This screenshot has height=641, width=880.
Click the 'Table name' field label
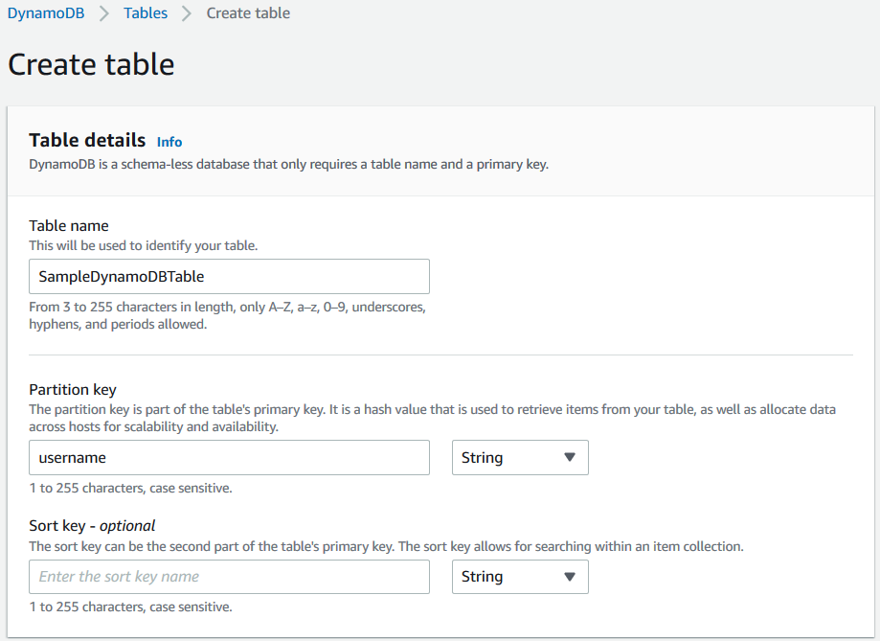(69, 226)
